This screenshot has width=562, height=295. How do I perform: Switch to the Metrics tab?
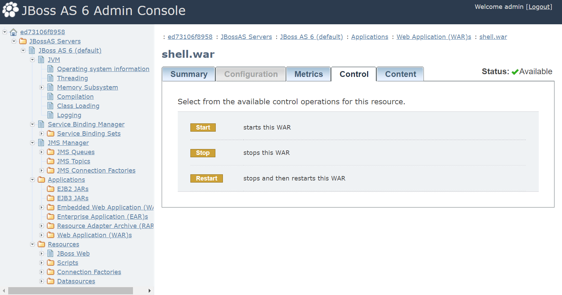(309, 74)
